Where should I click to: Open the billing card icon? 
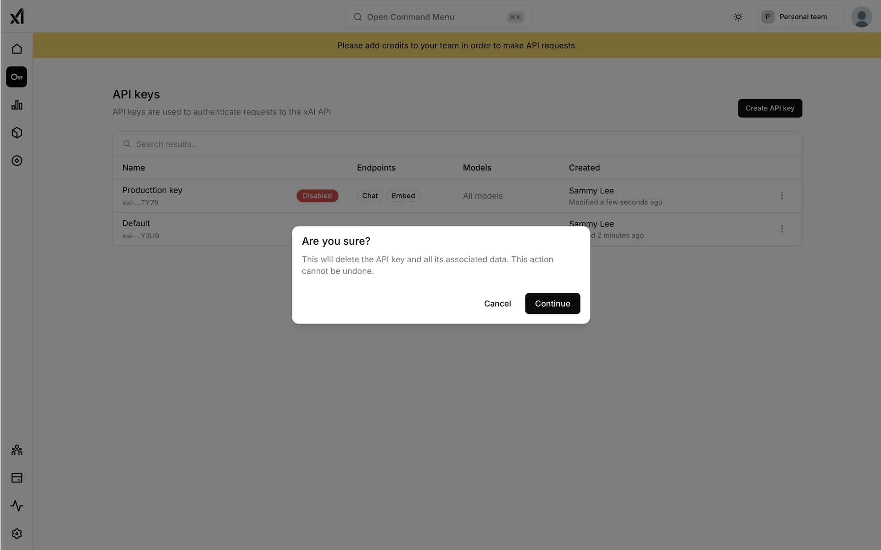pos(17,478)
